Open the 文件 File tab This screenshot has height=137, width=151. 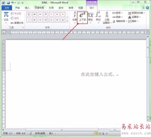[x=7, y=8]
